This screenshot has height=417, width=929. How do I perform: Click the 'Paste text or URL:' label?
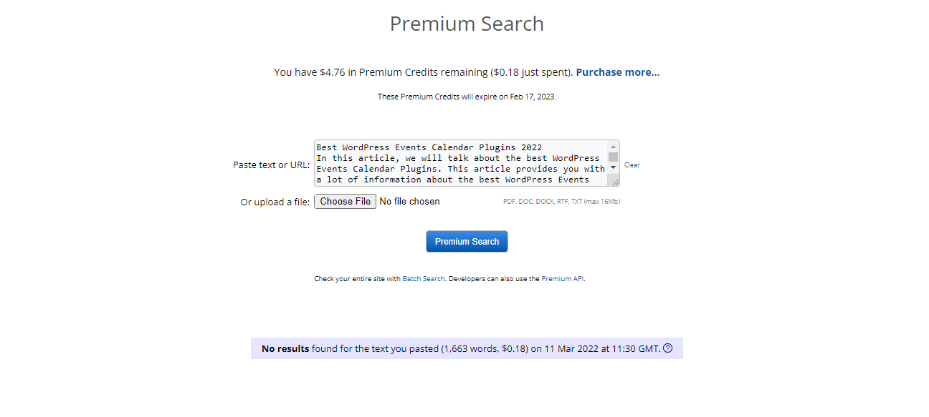(x=271, y=165)
